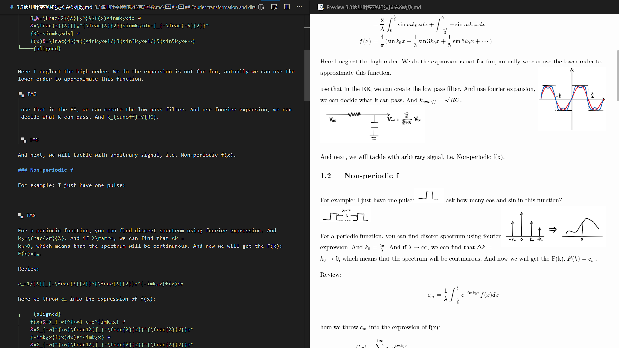Click first IMG image placeholder icon
Image resolution: width=619 pixels, height=348 pixels.
point(22,94)
